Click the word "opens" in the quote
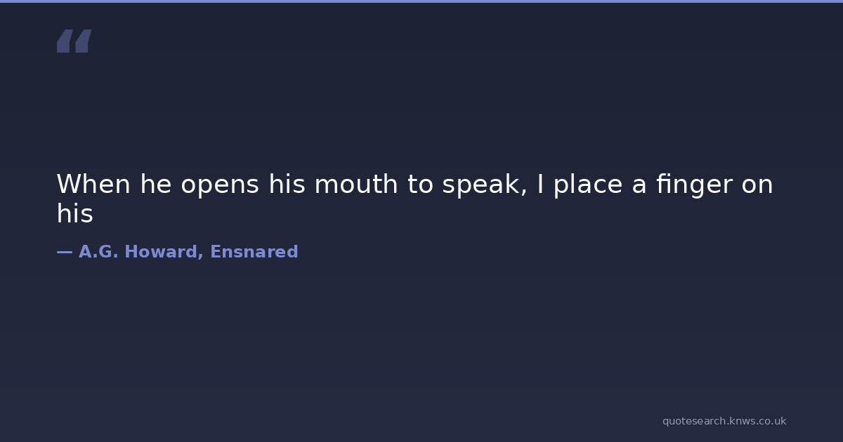Viewport: 843px width, 442px height. 221,186
